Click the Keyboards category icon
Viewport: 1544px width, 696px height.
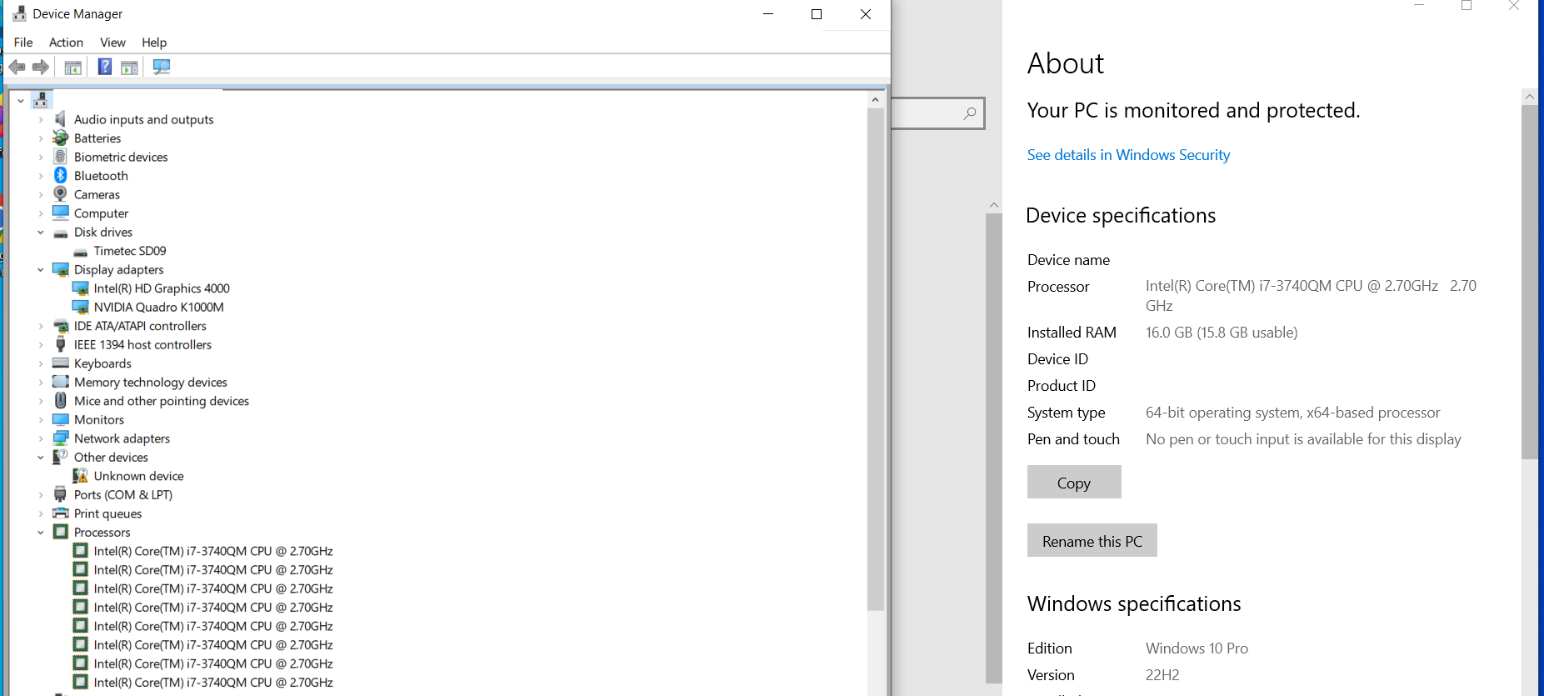60,363
